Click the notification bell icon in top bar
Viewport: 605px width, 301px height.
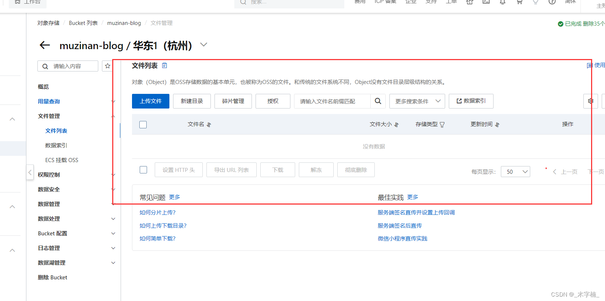pos(503,2)
